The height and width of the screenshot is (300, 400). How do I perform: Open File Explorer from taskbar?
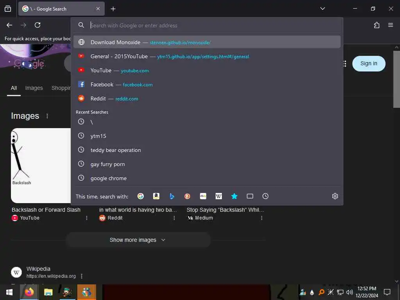tap(48, 292)
